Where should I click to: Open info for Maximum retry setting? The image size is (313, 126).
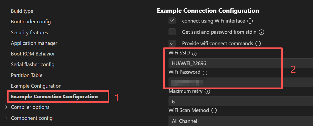tap(207, 92)
